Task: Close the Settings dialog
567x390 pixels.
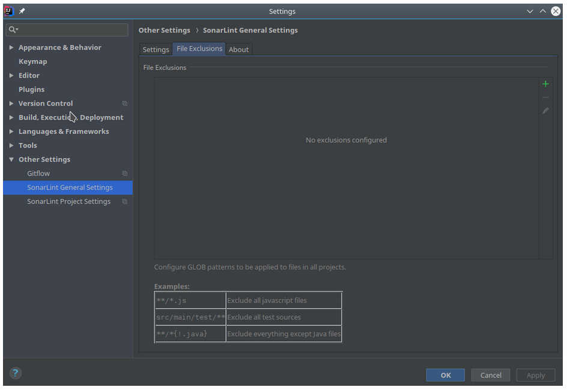Action: pyautogui.click(x=556, y=11)
